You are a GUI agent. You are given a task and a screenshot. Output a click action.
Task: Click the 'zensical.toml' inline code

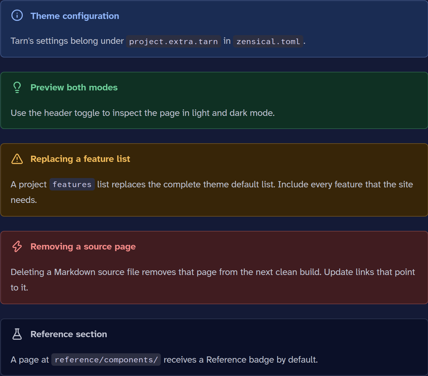pos(268,41)
